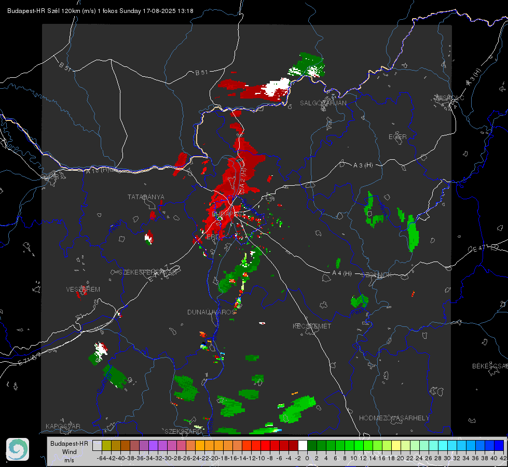This screenshot has height=467, width=508.
Task: Click the 'A 4 (H)' road label
Action: coord(342,273)
